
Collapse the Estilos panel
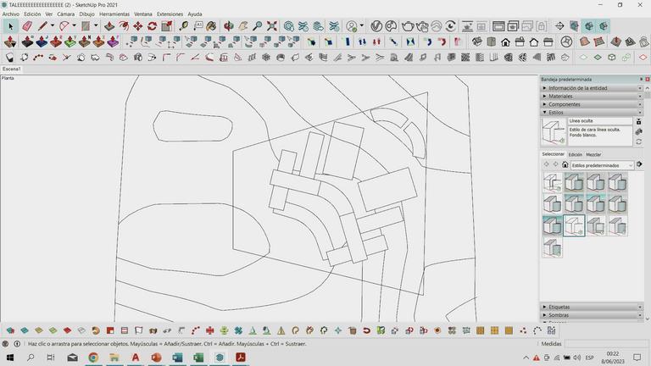591,113
